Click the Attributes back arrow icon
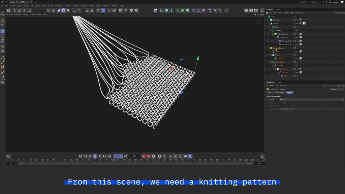345x194 pixels. [x=324, y=86]
